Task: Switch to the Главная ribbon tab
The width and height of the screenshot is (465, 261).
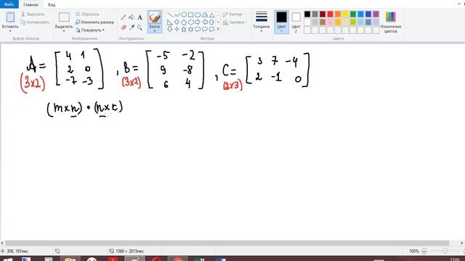Action: 31,5
